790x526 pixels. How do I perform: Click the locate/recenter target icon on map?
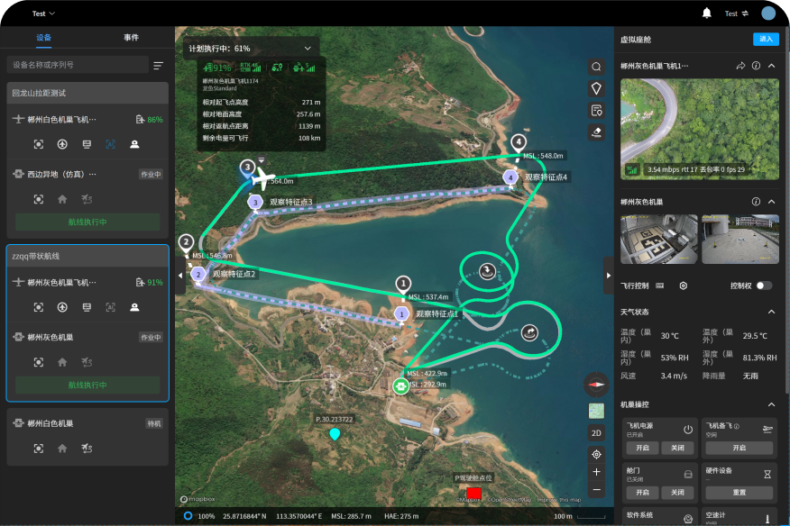click(596, 454)
